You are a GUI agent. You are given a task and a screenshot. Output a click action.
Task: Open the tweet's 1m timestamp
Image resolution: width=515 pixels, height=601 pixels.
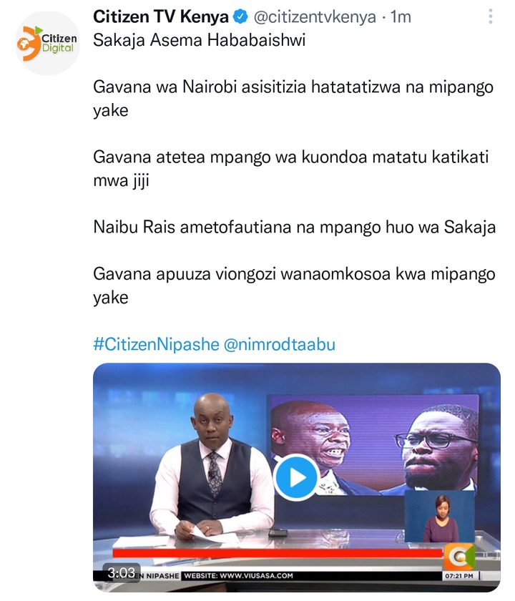tap(401, 17)
